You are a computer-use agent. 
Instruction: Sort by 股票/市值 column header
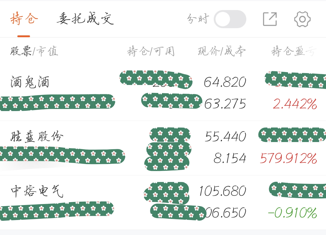pyautogui.click(x=34, y=51)
